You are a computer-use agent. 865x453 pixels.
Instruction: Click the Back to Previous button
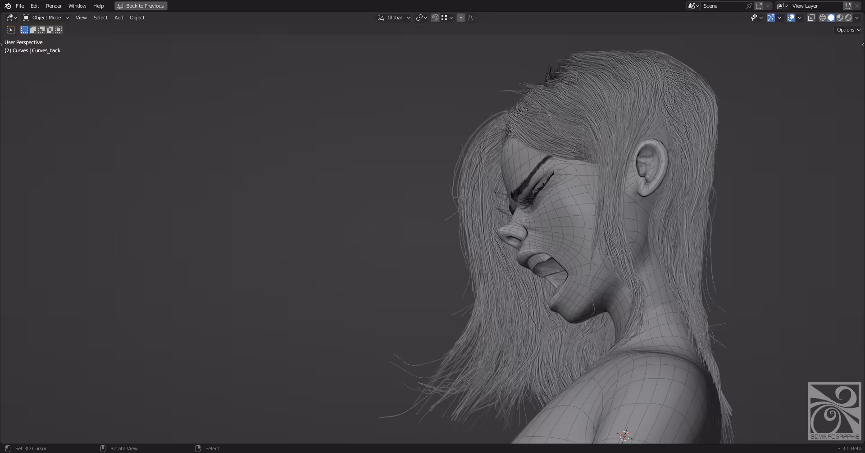(x=141, y=6)
